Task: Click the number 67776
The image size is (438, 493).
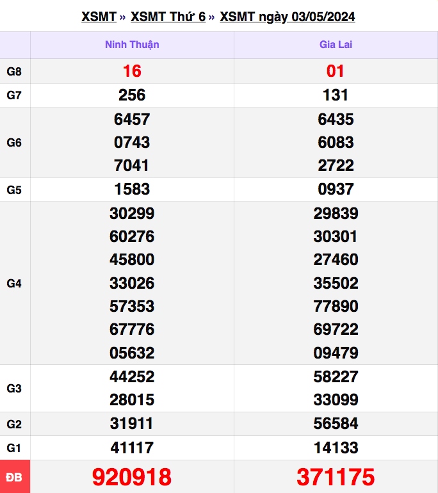Action: tap(132, 330)
